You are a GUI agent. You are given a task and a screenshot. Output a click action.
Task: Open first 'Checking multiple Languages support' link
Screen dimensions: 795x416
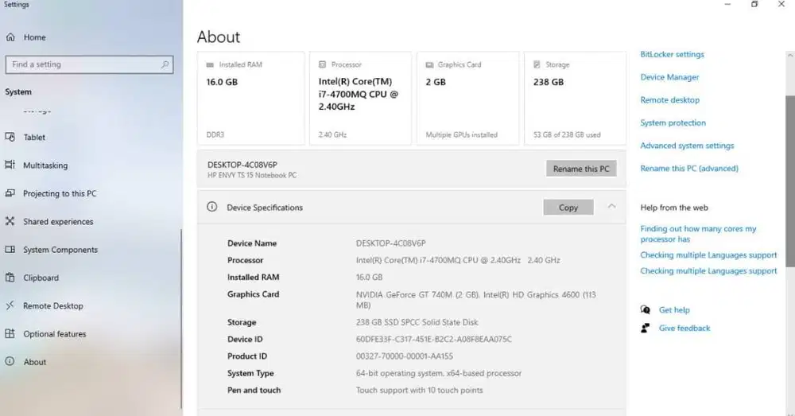[708, 255]
